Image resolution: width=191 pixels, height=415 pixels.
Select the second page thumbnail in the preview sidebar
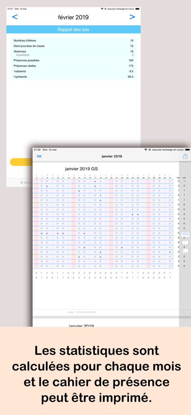(185, 242)
